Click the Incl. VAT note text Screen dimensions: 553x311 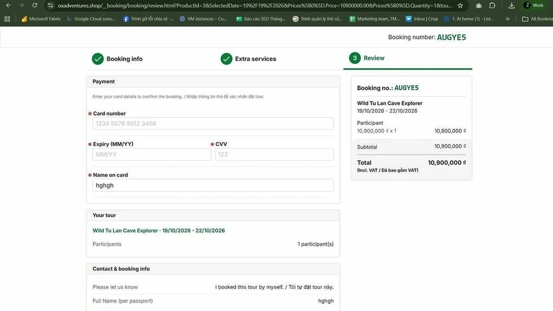tap(388, 170)
